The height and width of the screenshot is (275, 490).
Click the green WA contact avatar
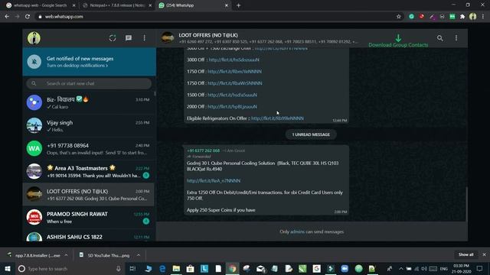[34, 148]
